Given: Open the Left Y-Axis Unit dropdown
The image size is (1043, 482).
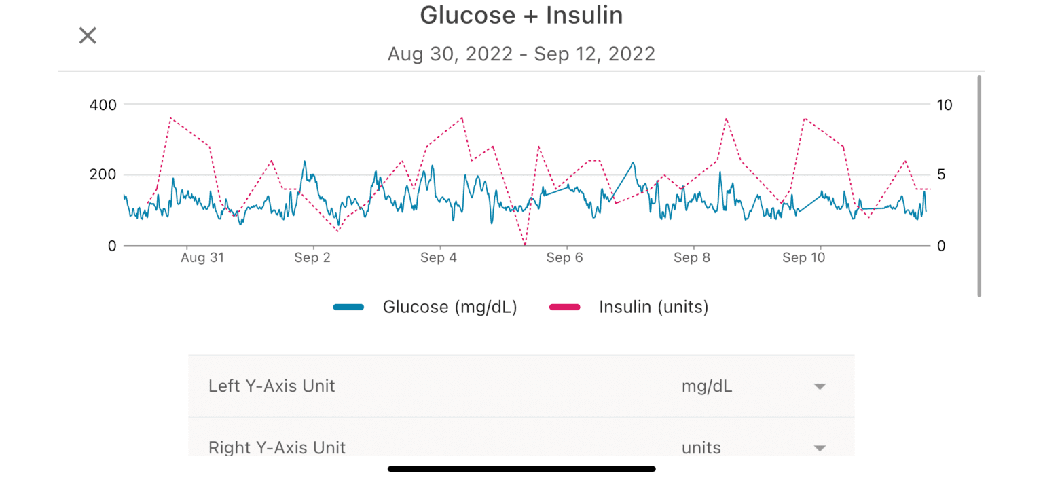Looking at the screenshot, I should pyautogui.click(x=820, y=386).
